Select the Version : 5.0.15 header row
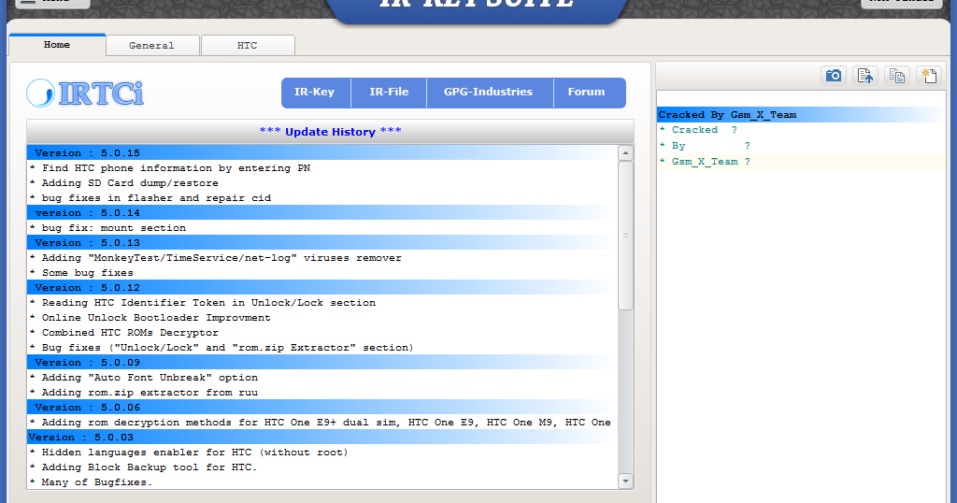This screenshot has width=957, height=503. (322, 152)
